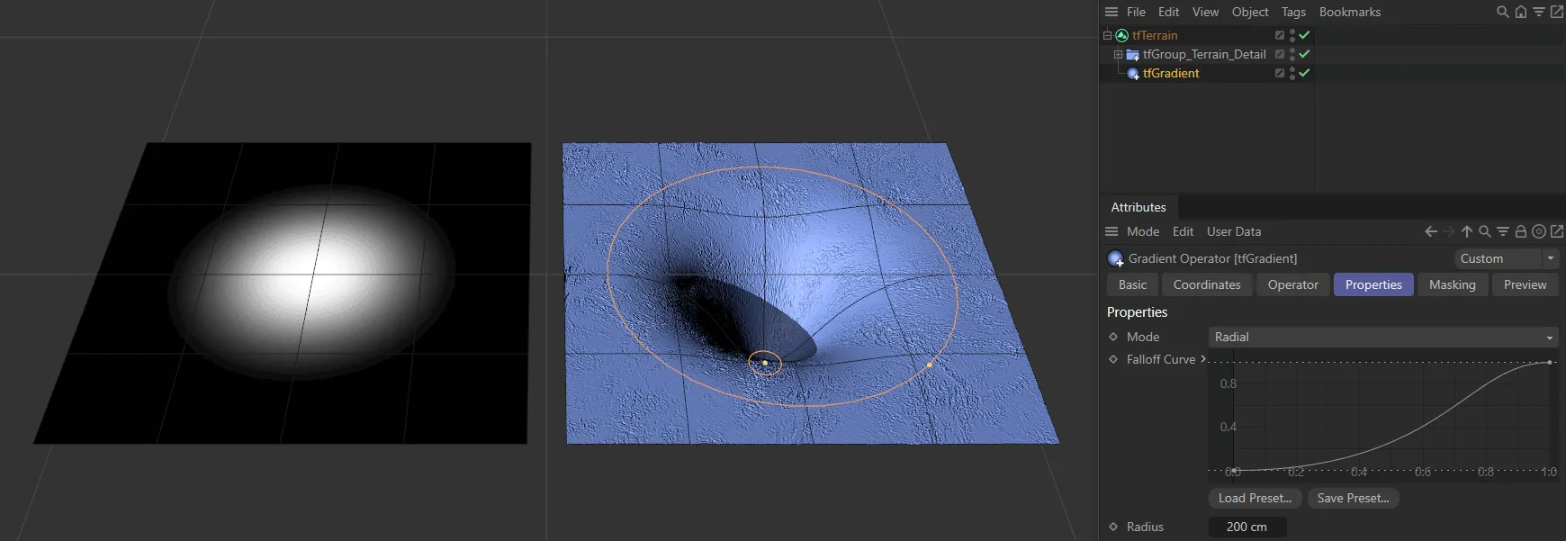Click the Gradient Operator header icon

[x=1116, y=258]
